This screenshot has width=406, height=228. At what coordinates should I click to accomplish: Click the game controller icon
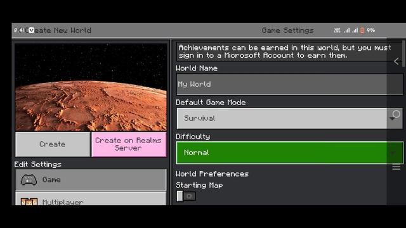point(29,180)
